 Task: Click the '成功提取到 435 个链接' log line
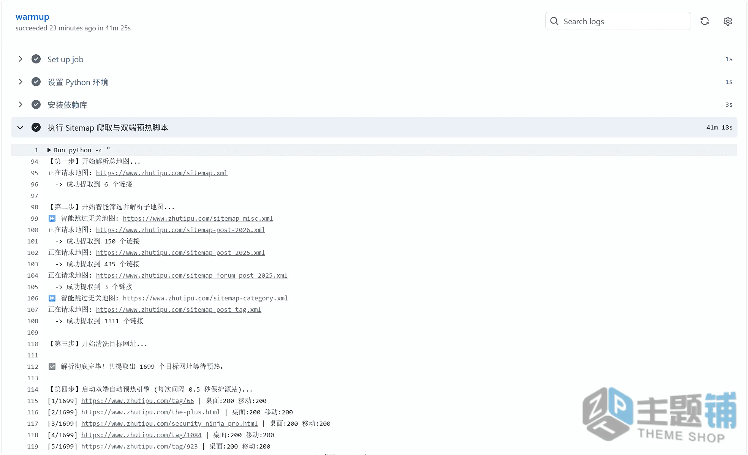(98, 264)
